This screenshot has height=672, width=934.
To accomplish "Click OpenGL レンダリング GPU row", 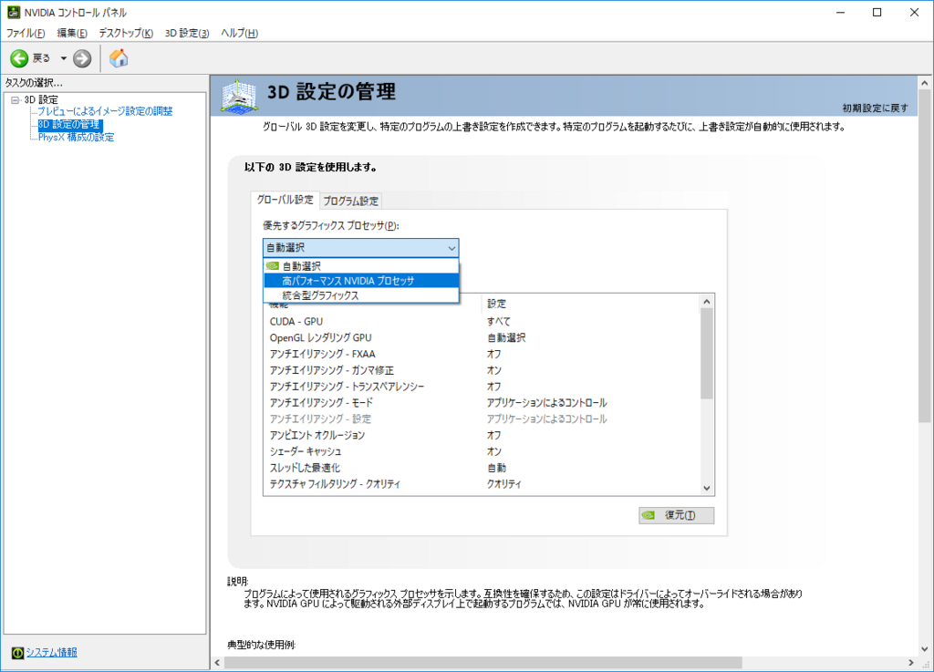I will pyautogui.click(x=482, y=337).
